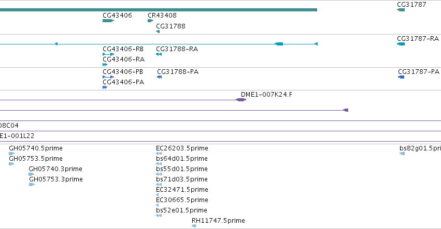Viewport: 441px width, 229px height.
Task: Click the purple clone end below DME1-007K24.F
Action: click(346, 110)
